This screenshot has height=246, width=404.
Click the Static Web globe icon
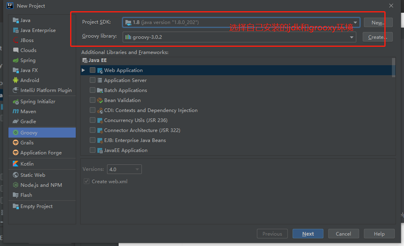(16, 175)
